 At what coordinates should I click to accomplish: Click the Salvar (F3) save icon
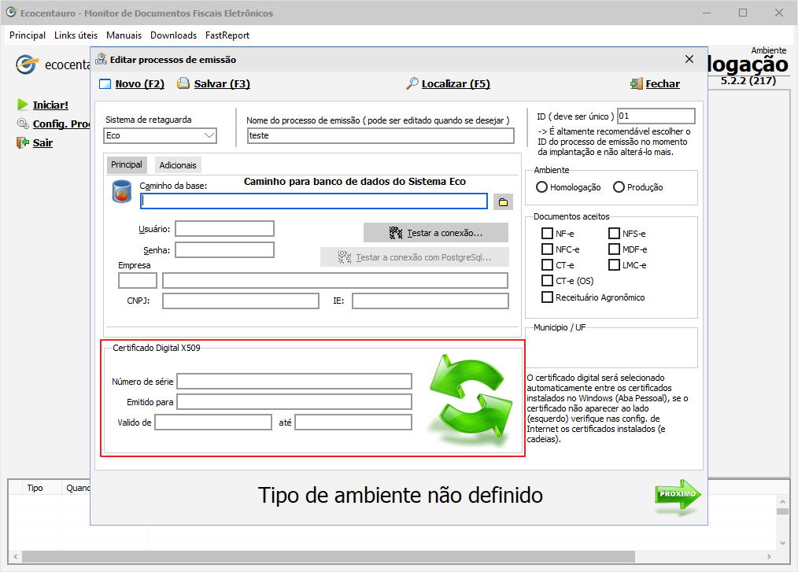point(183,84)
